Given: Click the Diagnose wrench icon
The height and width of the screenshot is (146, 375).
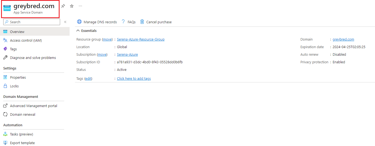Looking at the screenshot, I should (5, 58).
